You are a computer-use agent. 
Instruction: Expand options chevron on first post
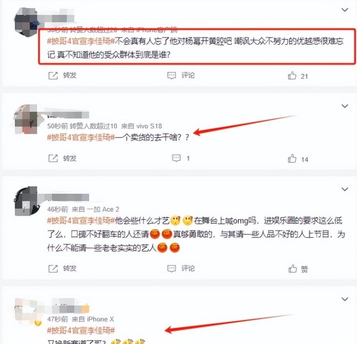(345, 10)
